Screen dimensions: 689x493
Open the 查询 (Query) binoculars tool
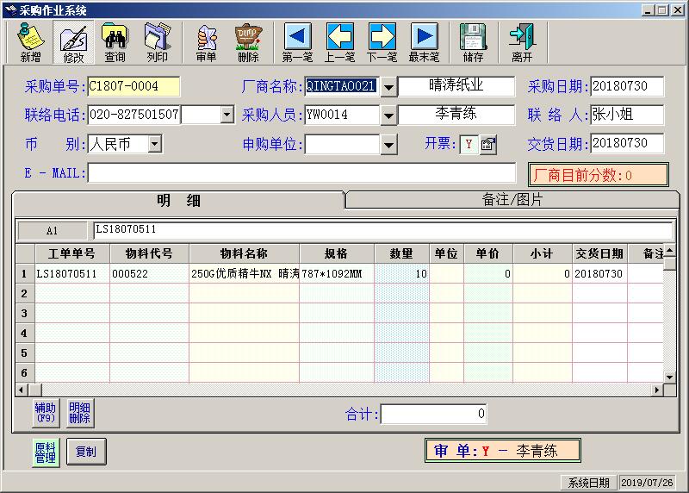pos(115,42)
